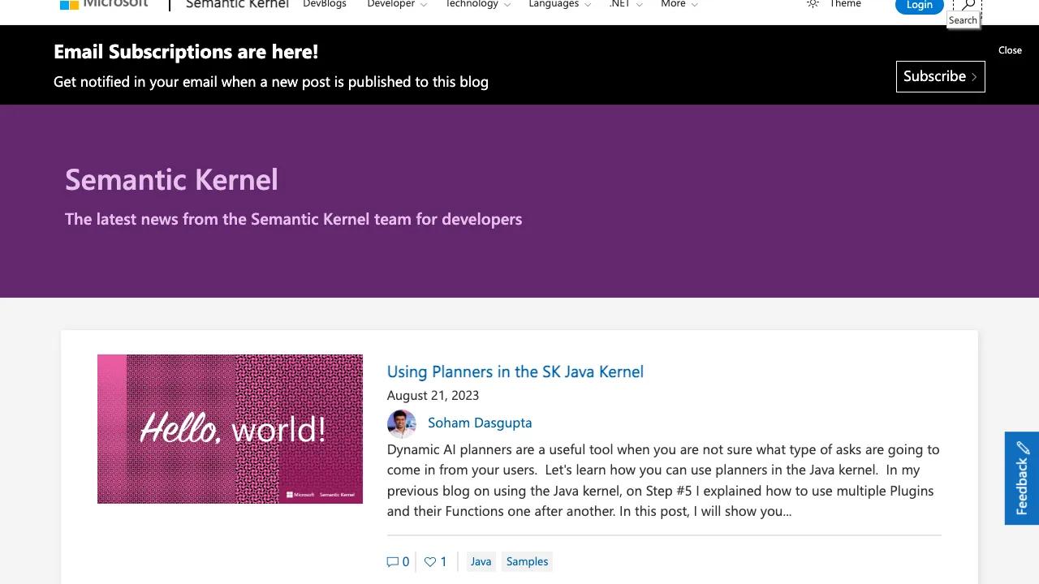Screen dimensions: 1039x584
Task: Expand the .NET dropdown menu
Action: (x=626, y=4)
